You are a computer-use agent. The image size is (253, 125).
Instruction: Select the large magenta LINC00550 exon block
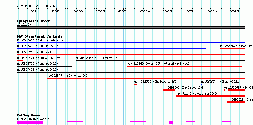30,122
